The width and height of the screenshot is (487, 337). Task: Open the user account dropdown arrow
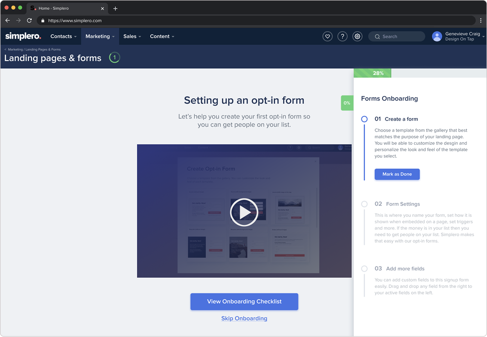click(x=483, y=37)
